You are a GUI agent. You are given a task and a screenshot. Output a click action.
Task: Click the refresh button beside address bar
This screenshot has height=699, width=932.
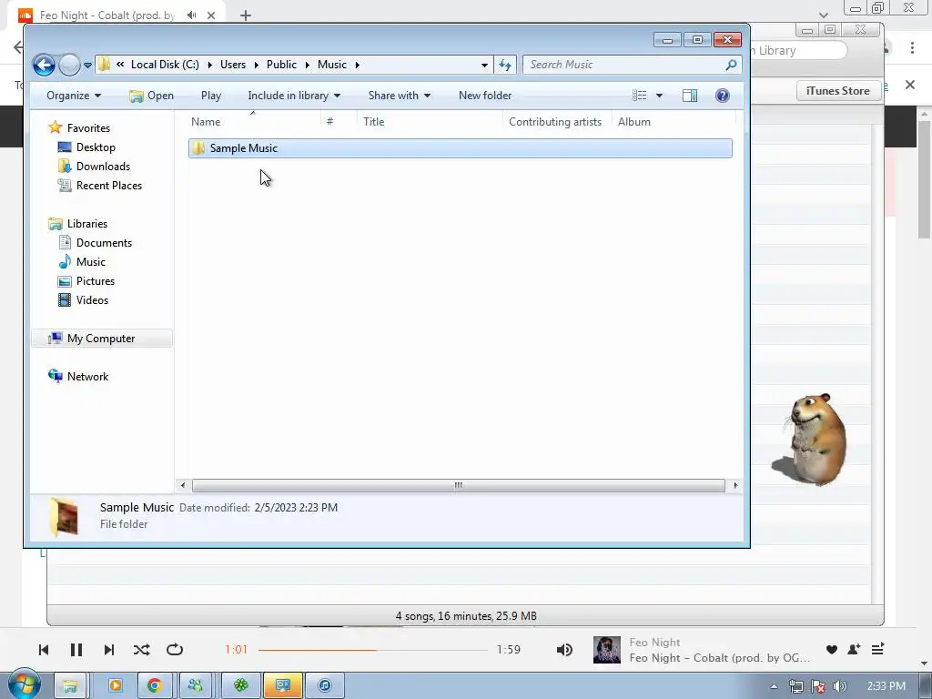(505, 65)
